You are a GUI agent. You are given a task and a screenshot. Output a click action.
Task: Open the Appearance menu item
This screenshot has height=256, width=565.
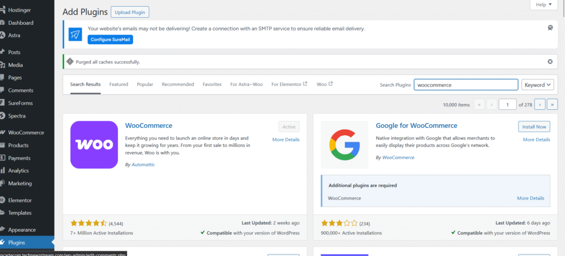(22, 230)
